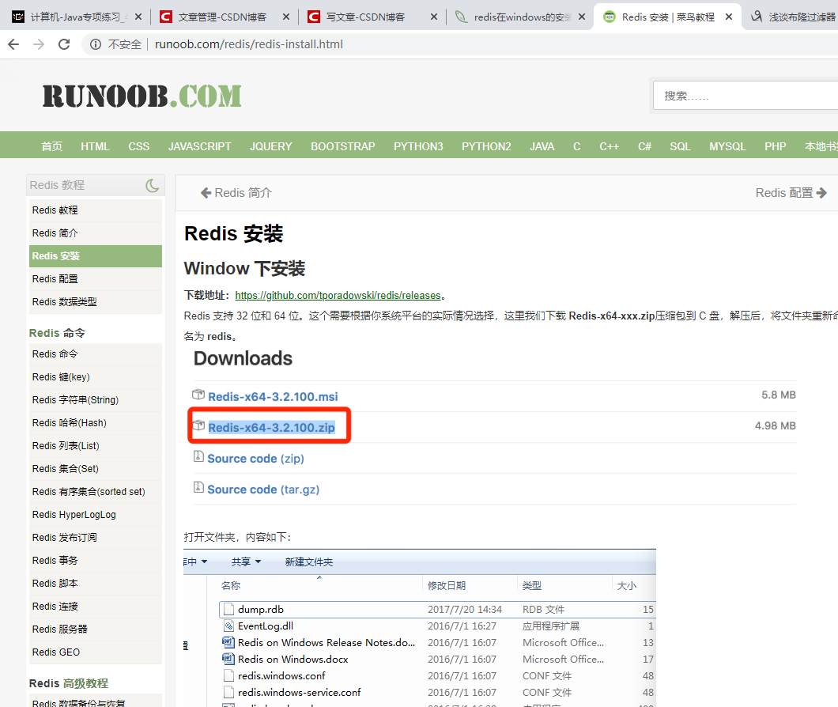838x707 pixels.
Task: Open sidebar item Redis GEO
Action: point(96,653)
